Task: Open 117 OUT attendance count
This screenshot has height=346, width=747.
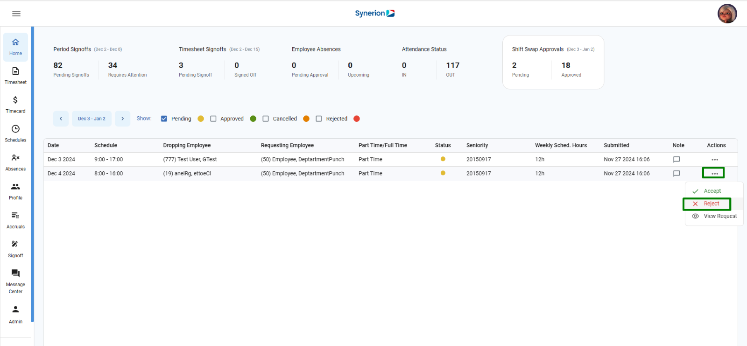Action: 453,69
